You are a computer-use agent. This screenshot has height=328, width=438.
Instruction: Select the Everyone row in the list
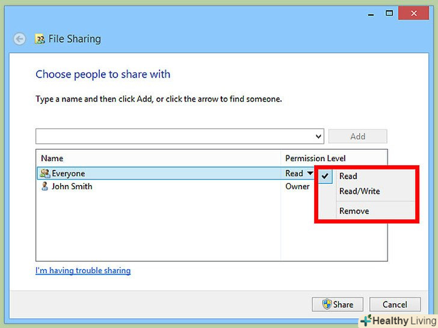click(176, 174)
